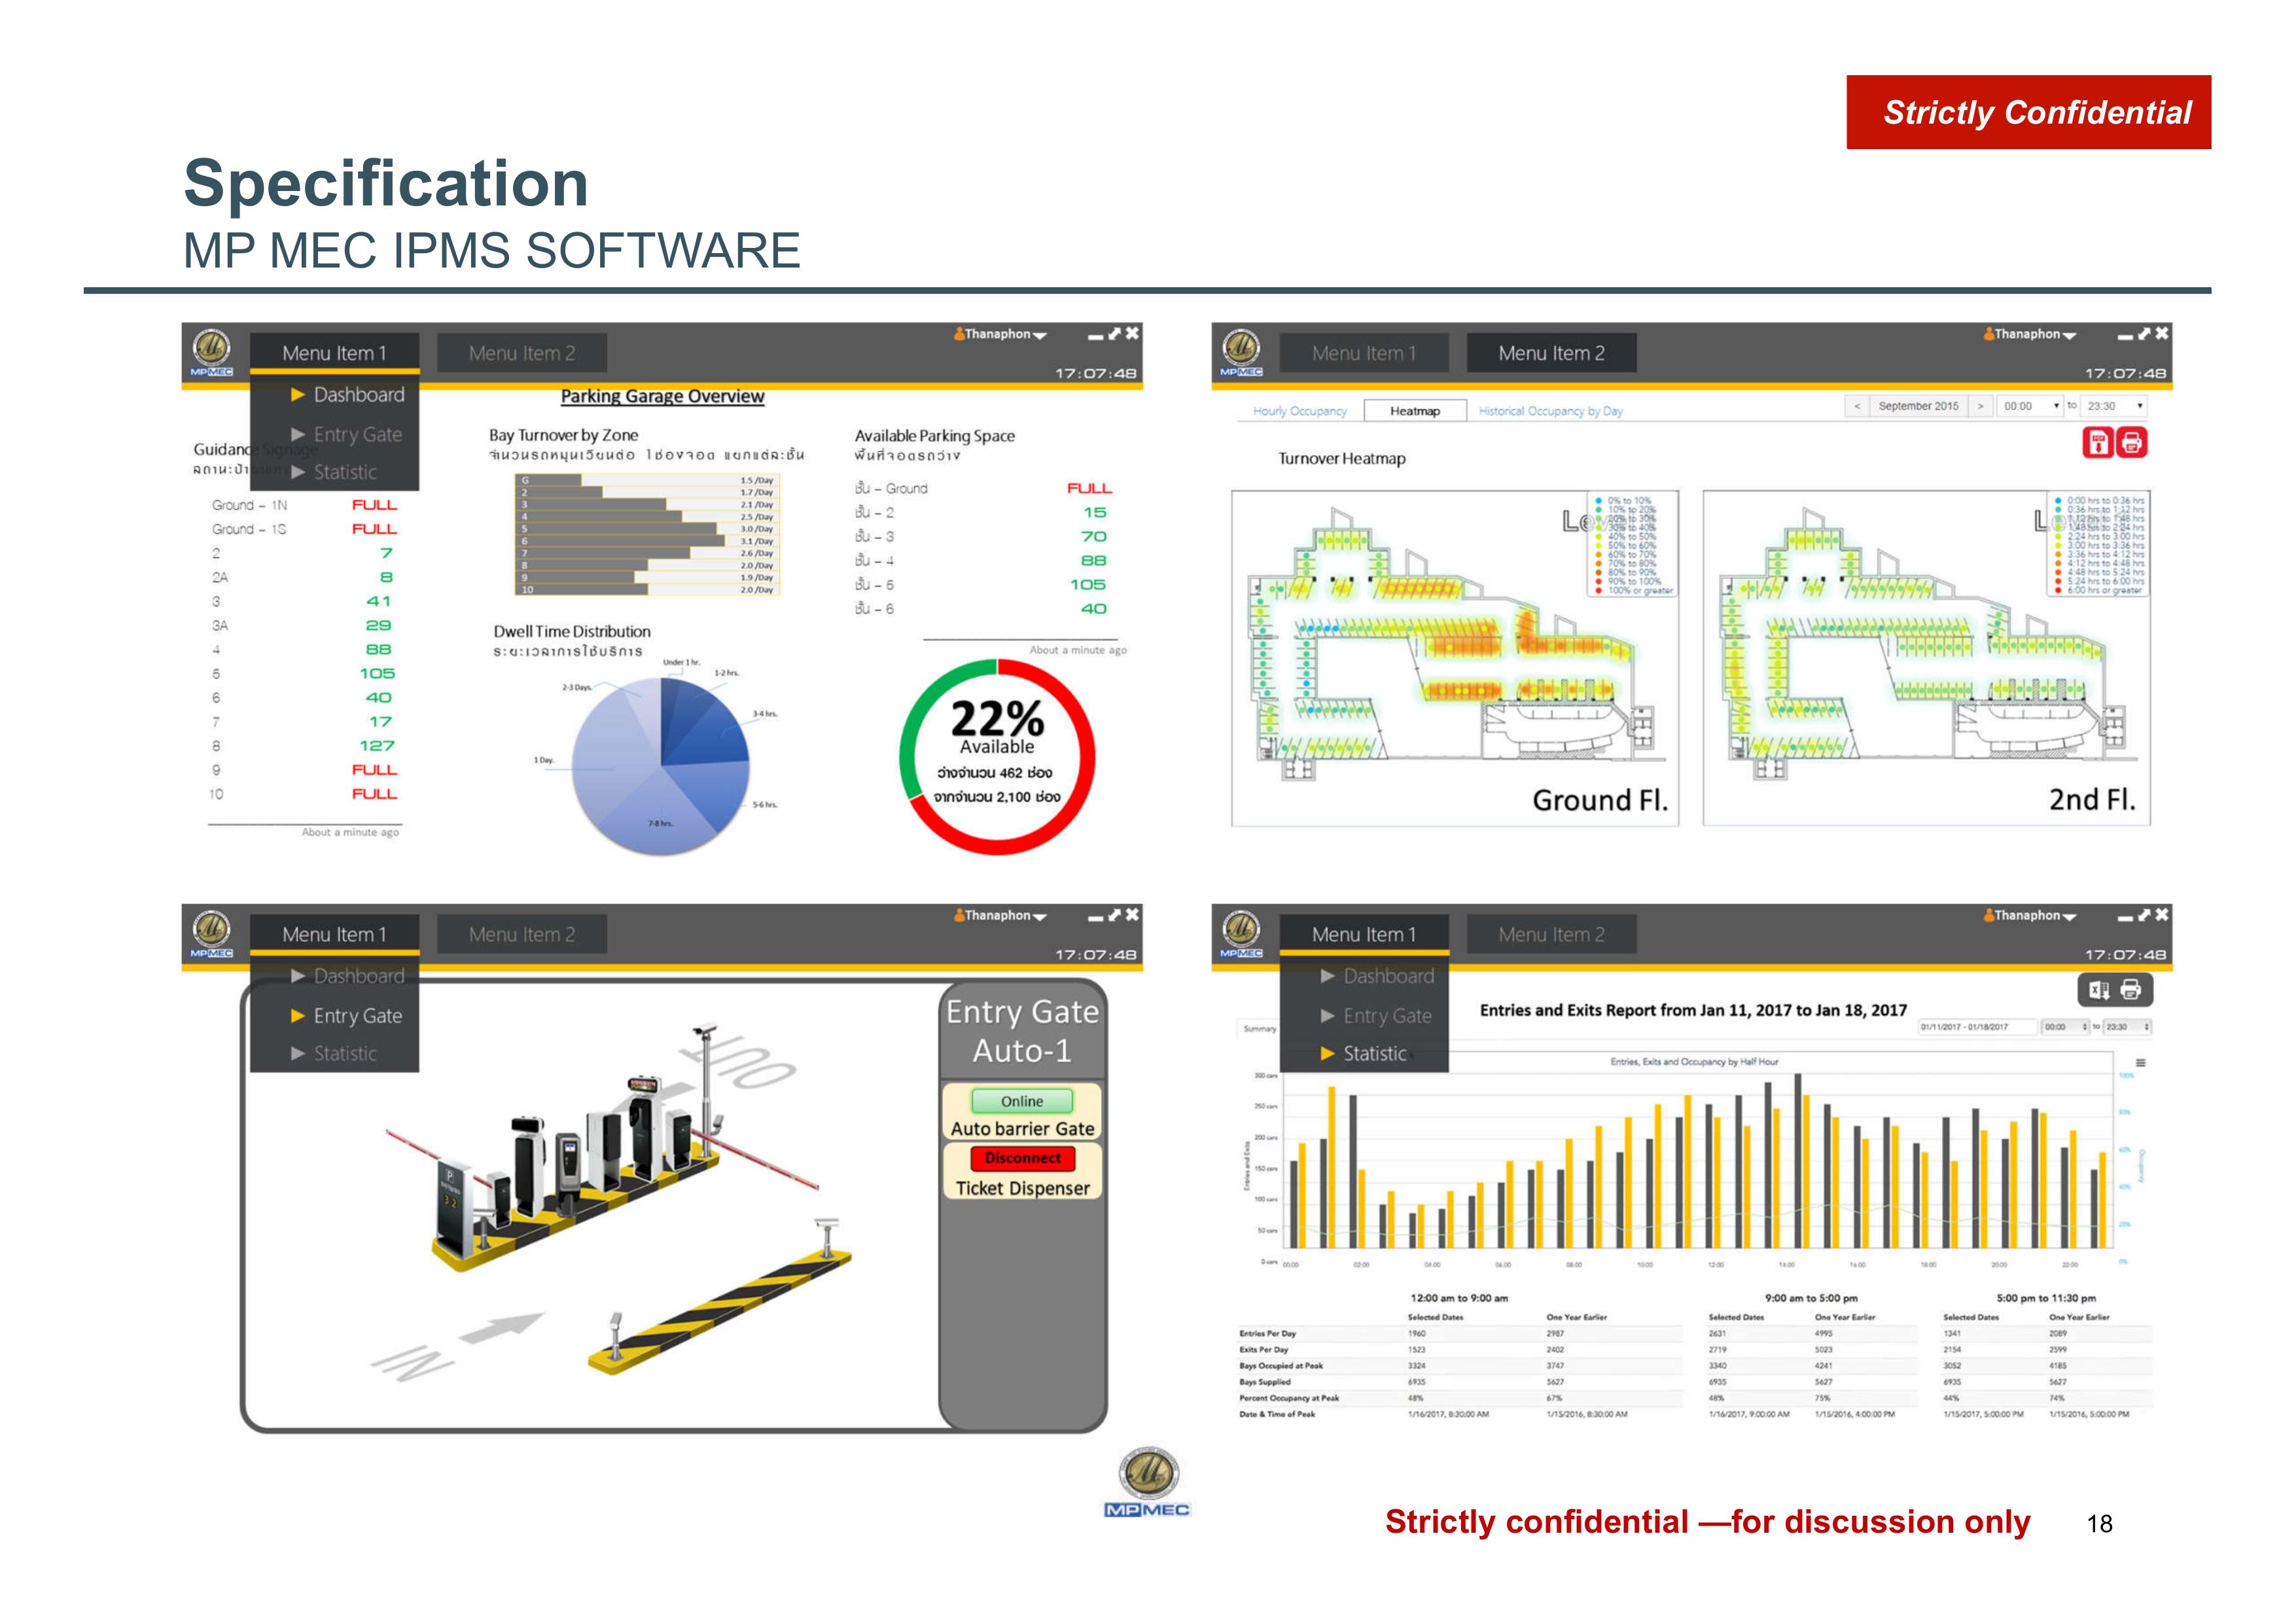Close the Parking Garage Overview window
Screen dimensions: 2296x1623
[x=1132, y=334]
